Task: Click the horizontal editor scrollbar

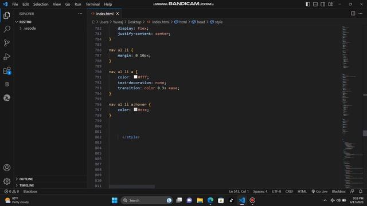Action: [x=131, y=187]
